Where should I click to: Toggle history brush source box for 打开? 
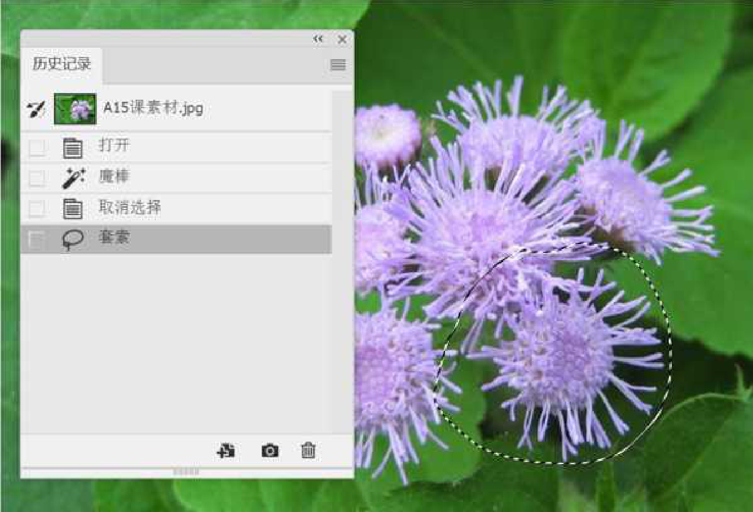point(37,148)
